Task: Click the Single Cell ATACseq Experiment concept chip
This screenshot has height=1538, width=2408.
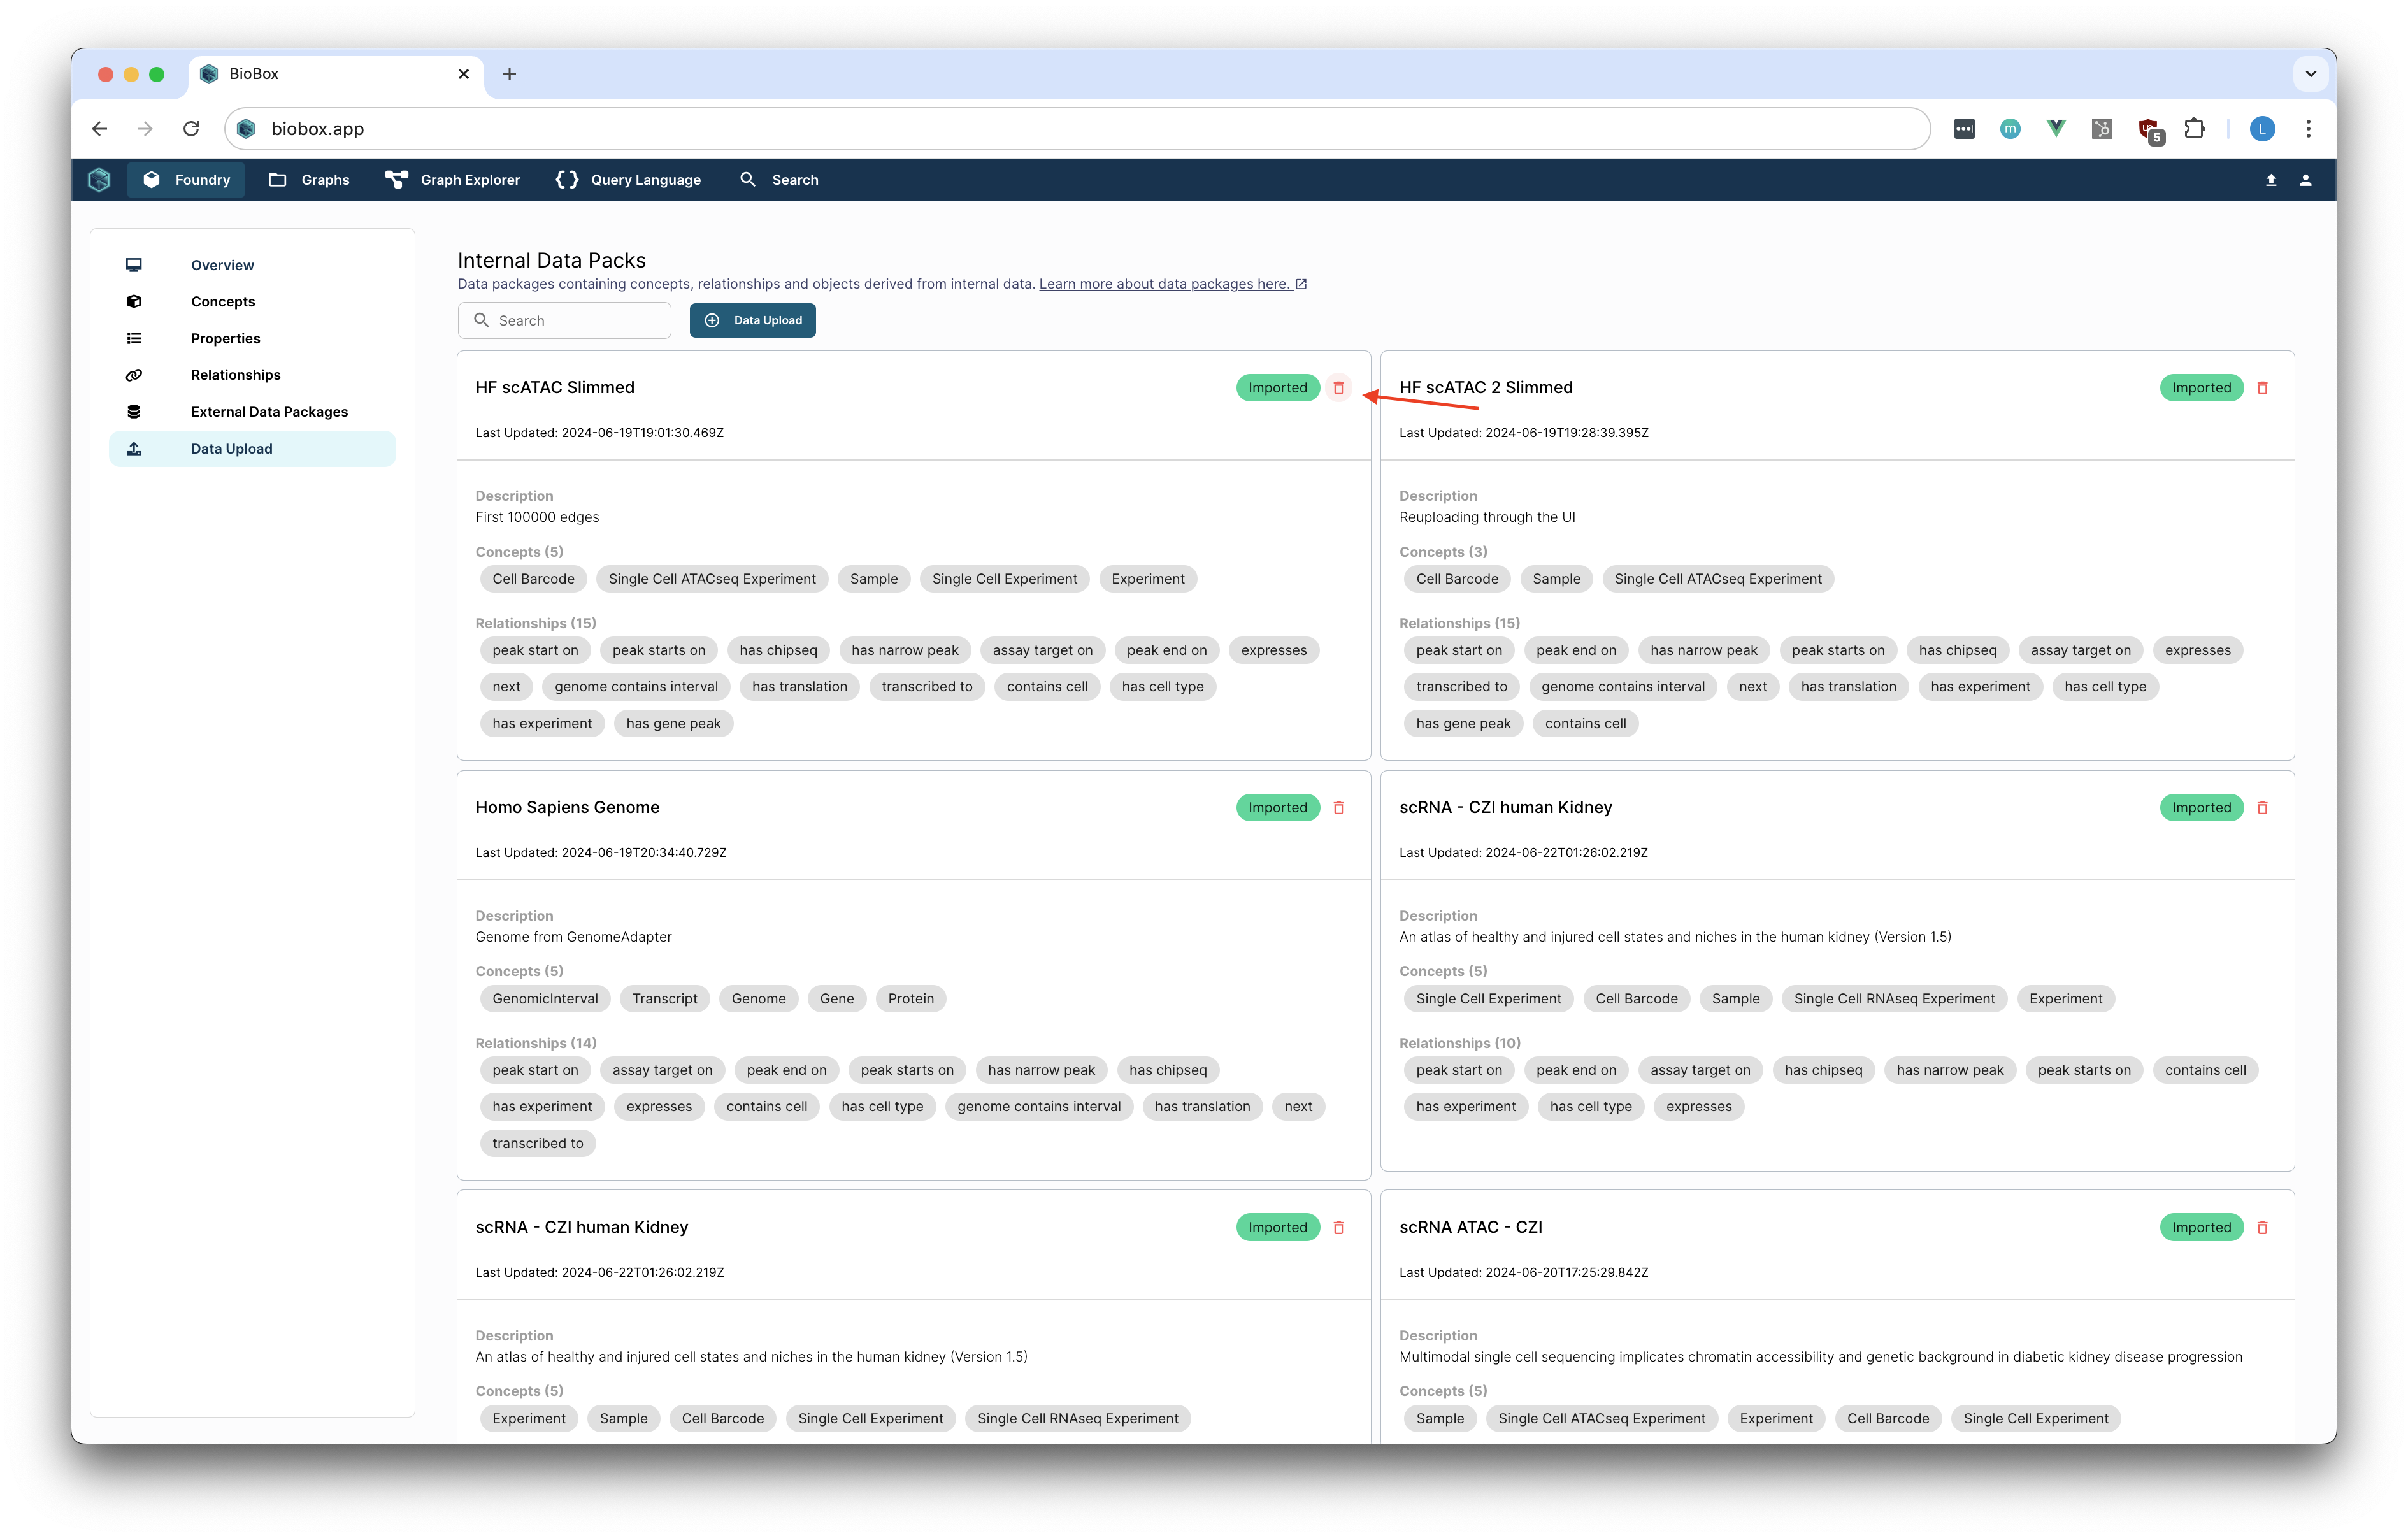Action: point(711,579)
